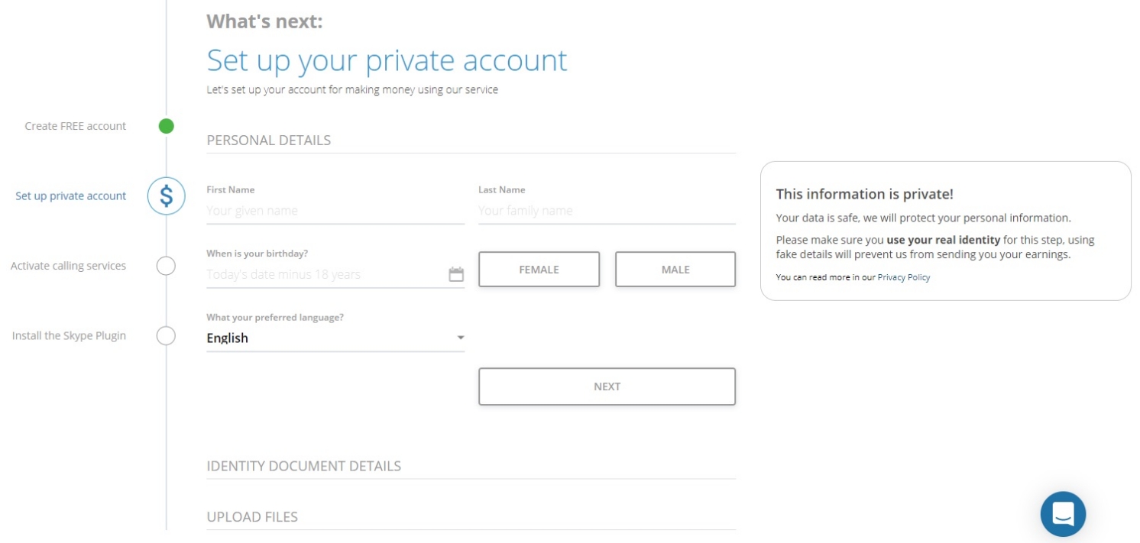Select the Activate calling services step label
Image resolution: width=1140 pixels, height=543 pixels.
(68, 266)
